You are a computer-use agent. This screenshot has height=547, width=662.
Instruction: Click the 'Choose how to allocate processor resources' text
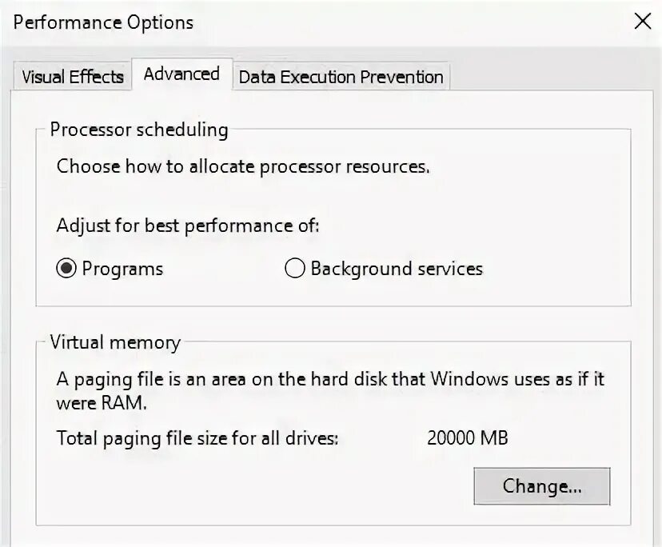tap(243, 167)
